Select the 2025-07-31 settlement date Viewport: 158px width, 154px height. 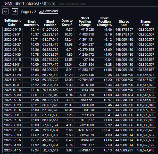coord(12,115)
